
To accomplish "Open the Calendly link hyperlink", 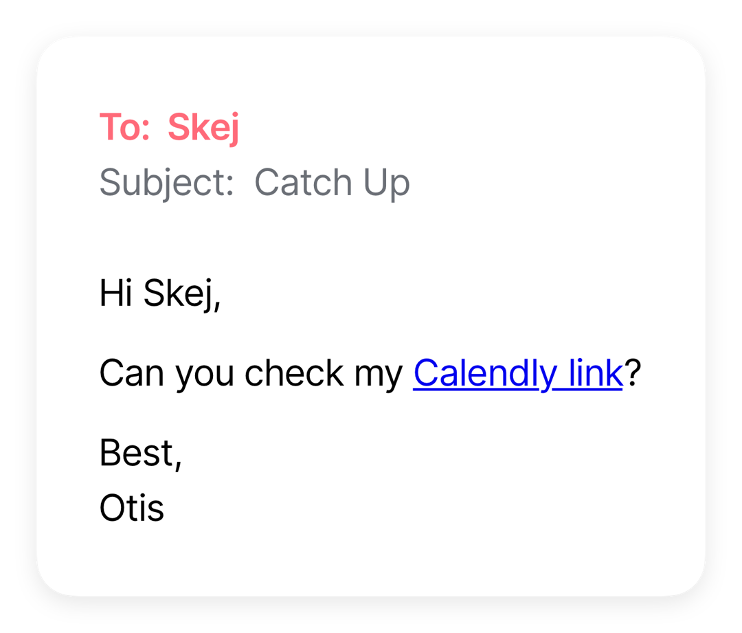I will (518, 374).
